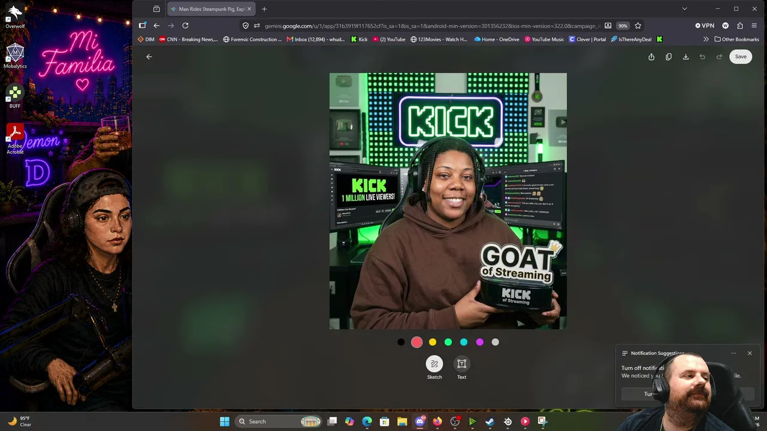Show more bookmarks with the double chevron

[x=706, y=40]
